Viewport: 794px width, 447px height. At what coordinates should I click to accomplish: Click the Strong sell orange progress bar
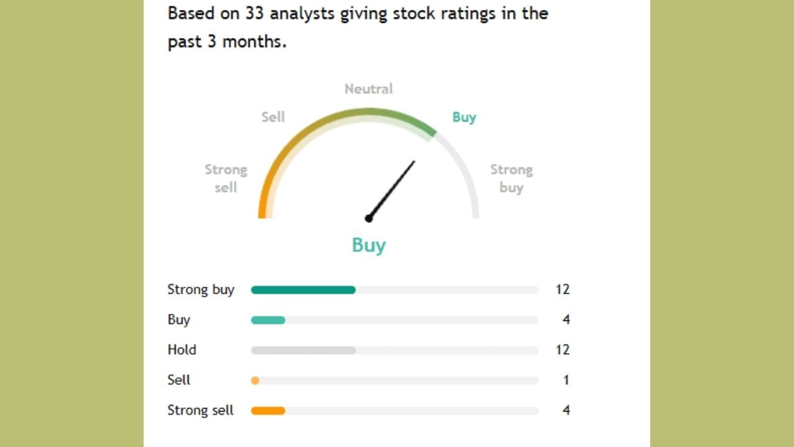268,410
